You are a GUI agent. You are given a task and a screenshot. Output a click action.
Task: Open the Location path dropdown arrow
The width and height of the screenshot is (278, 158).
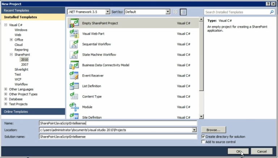[194, 130]
